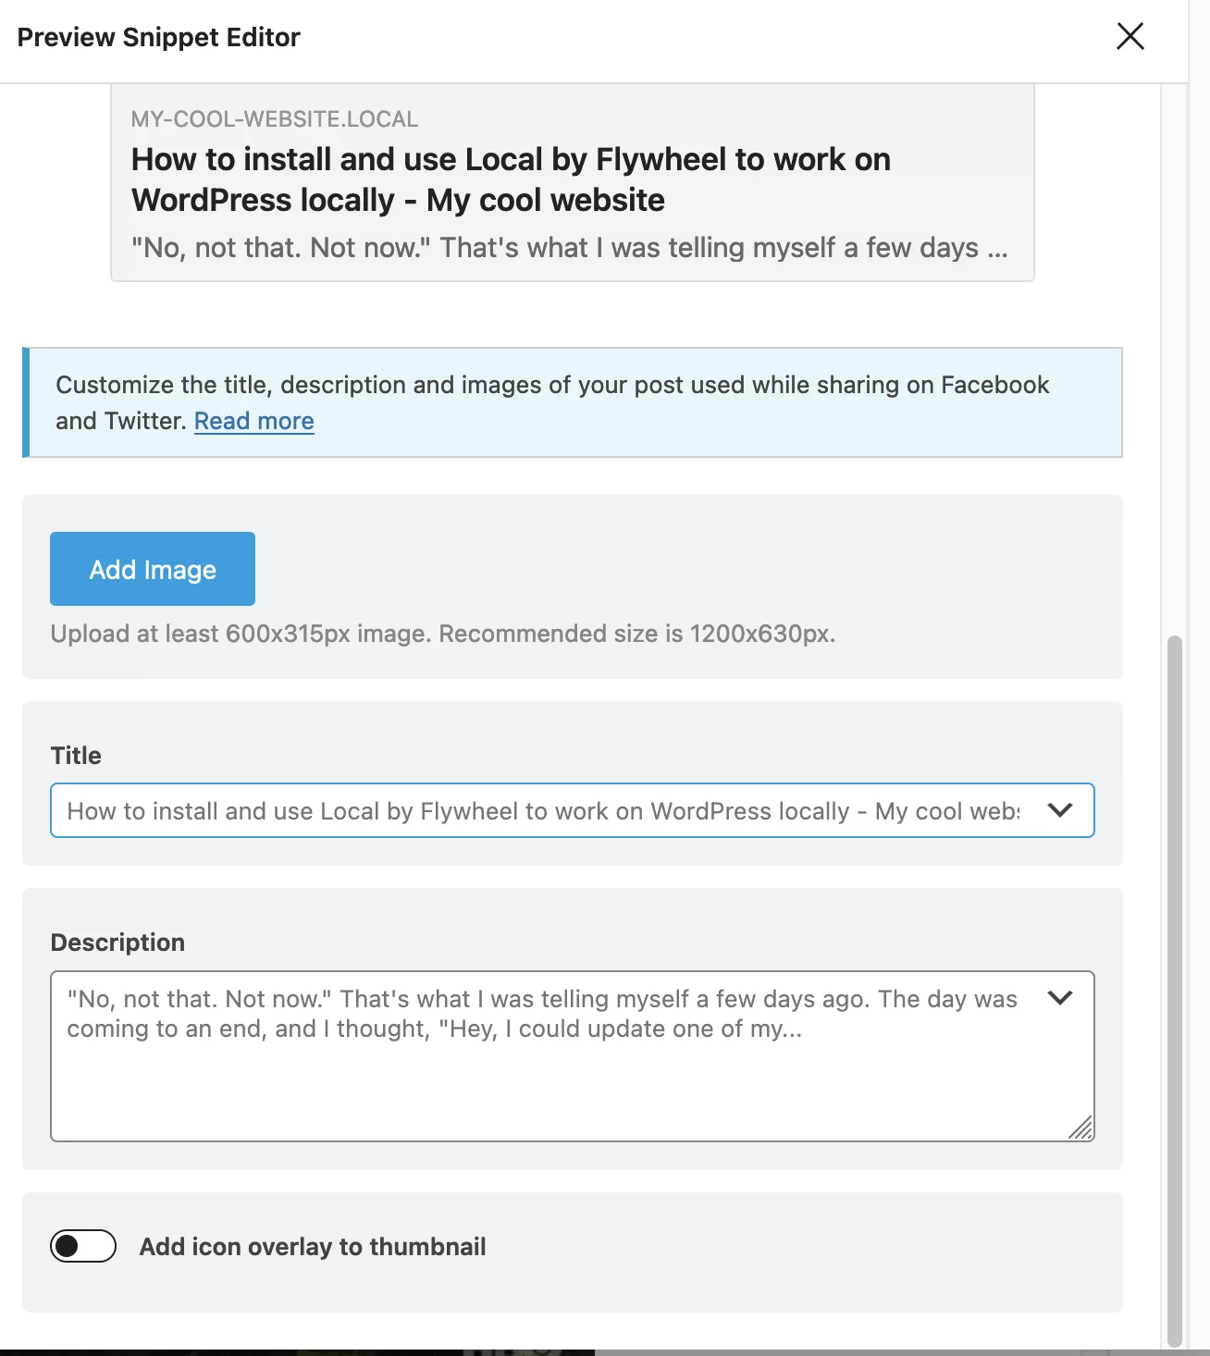1210x1356 pixels.
Task: Click the preview card description snippet
Action: click(x=570, y=248)
